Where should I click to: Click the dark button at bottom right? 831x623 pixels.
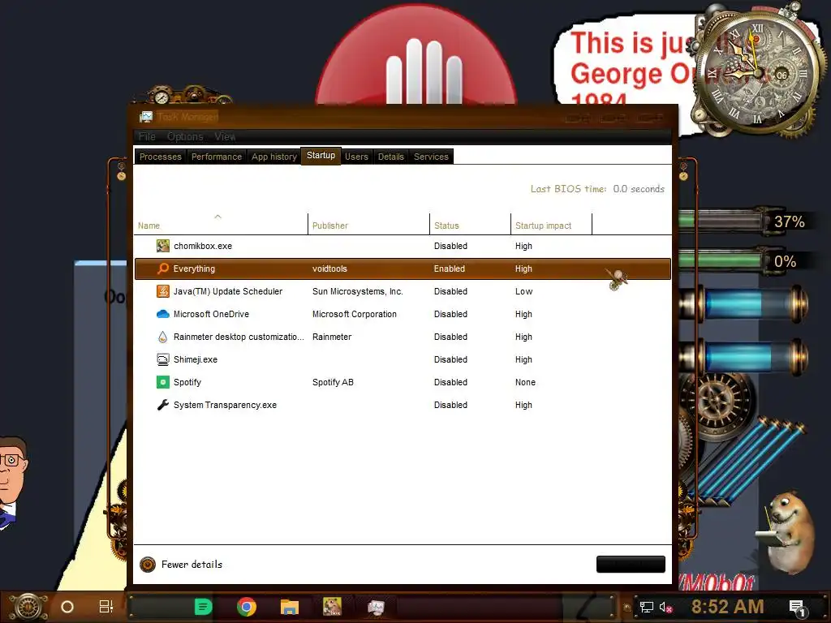tap(631, 565)
